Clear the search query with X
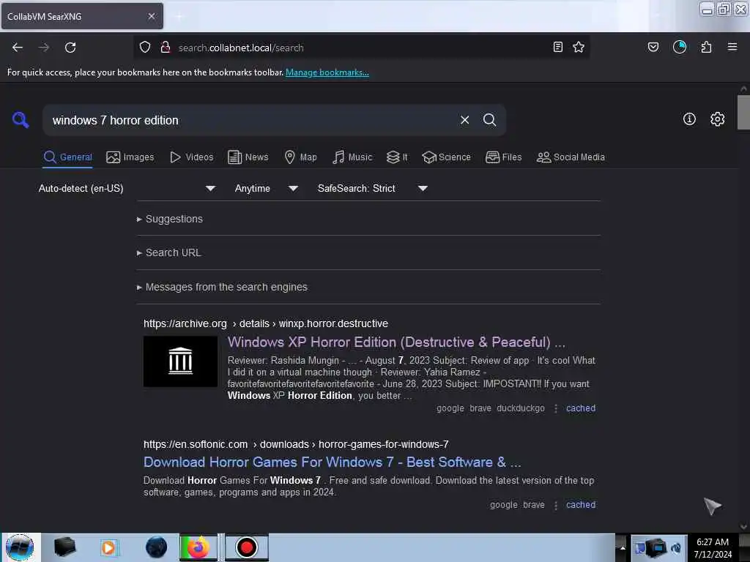This screenshot has height=562, width=750. pos(465,120)
